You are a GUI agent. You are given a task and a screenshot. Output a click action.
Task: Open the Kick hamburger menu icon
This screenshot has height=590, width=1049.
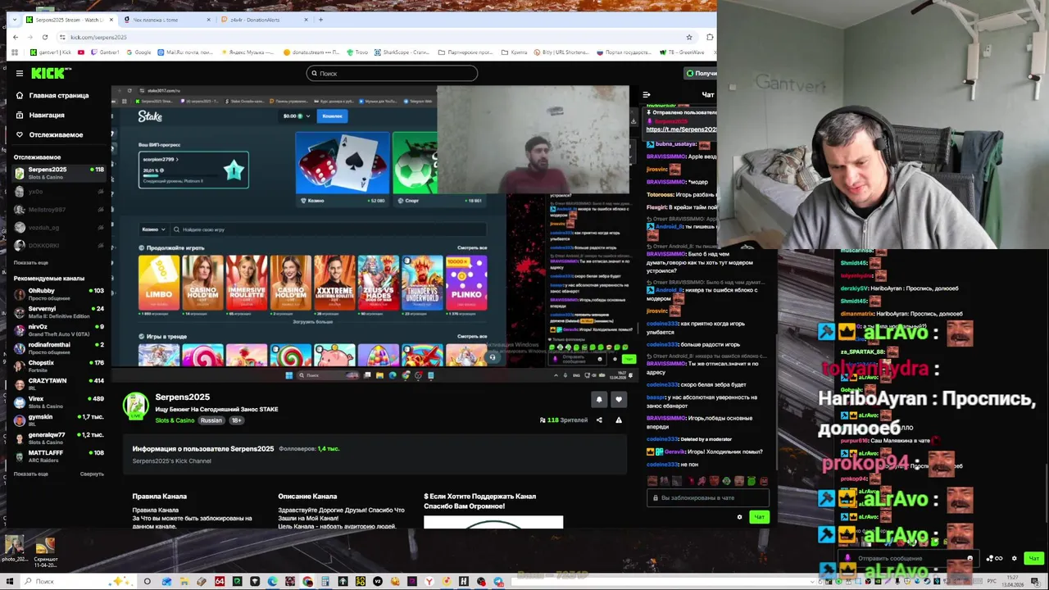(x=20, y=74)
